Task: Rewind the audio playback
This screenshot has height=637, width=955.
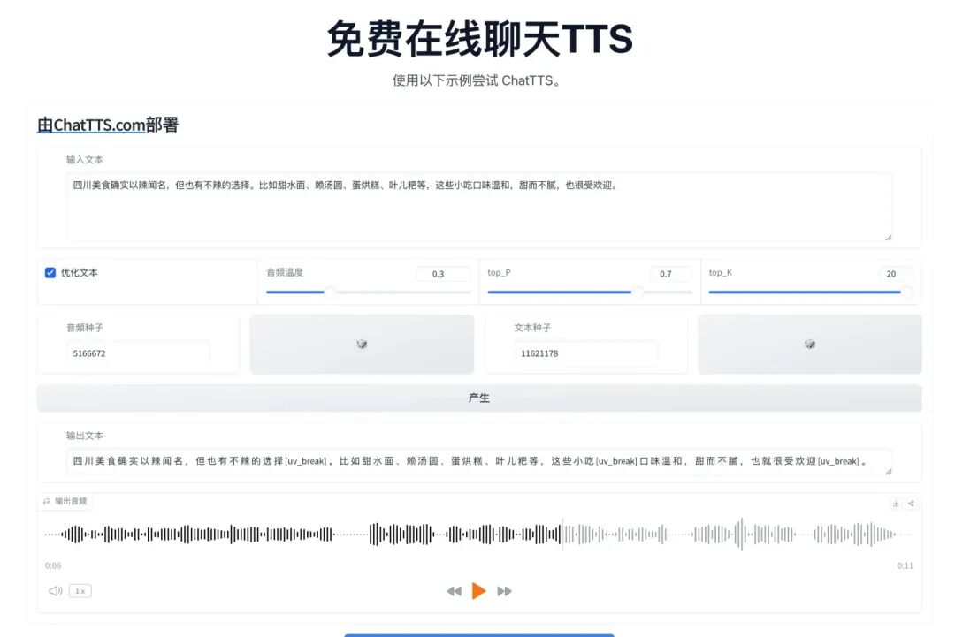Action: (454, 591)
